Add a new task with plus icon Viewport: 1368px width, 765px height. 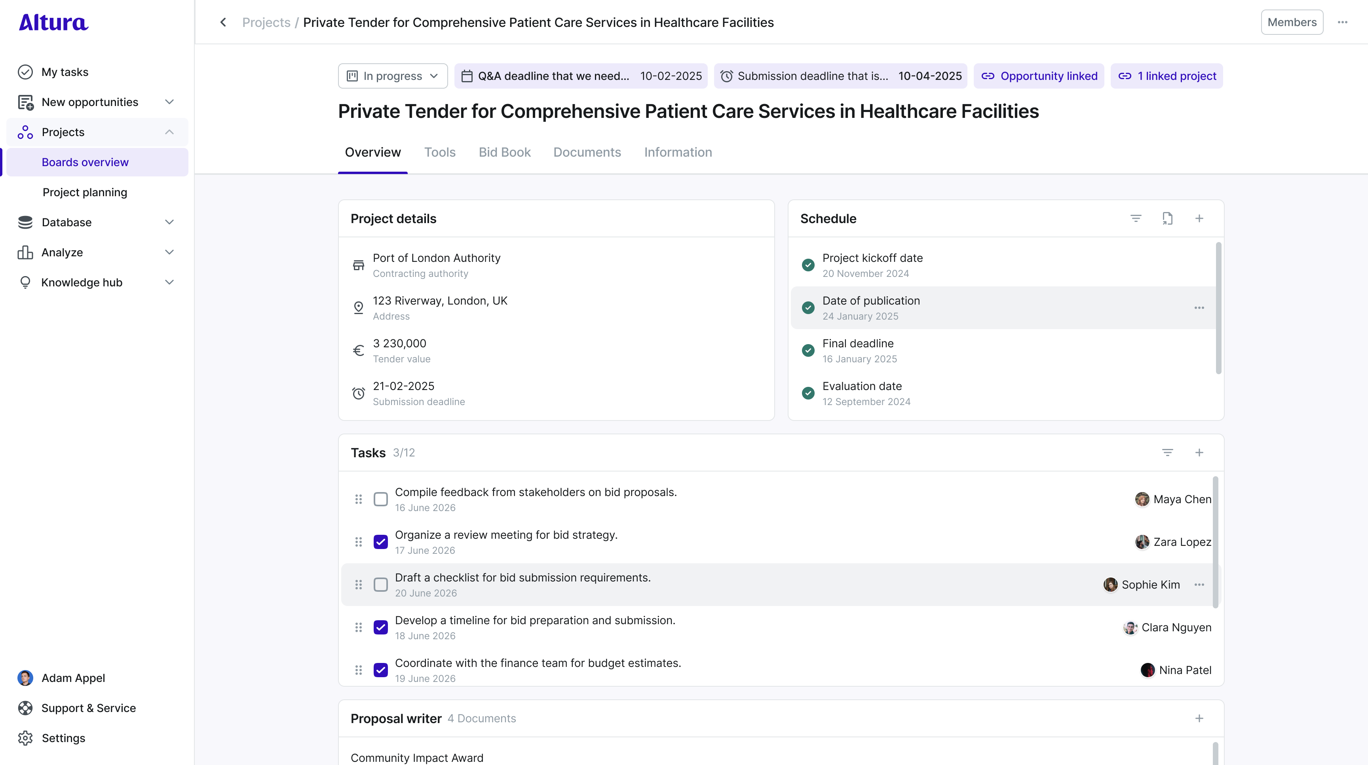(1199, 453)
